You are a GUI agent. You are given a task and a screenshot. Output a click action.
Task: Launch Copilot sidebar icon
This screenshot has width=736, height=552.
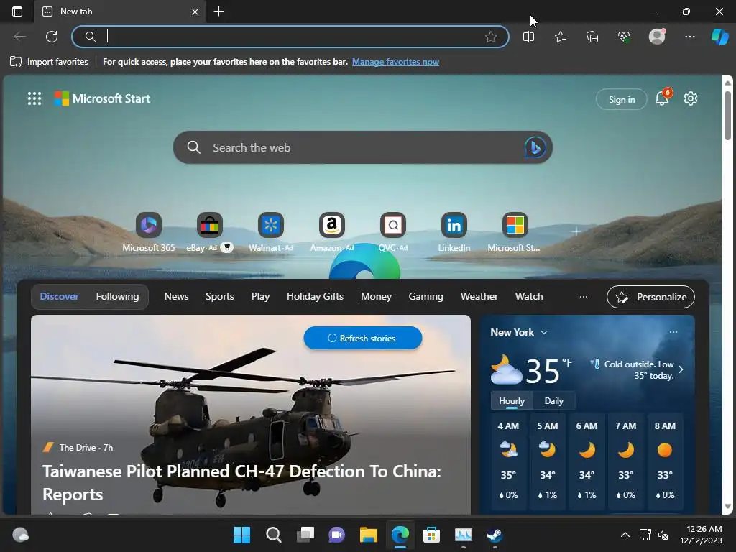coord(719,37)
